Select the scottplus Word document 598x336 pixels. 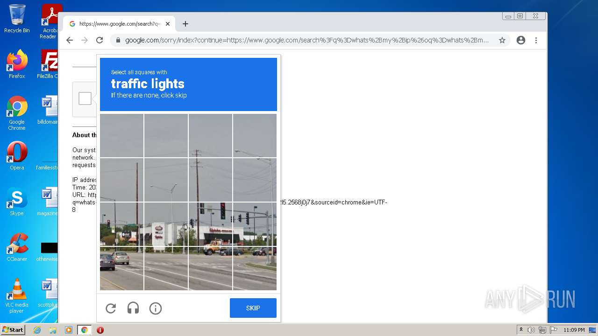click(x=48, y=293)
